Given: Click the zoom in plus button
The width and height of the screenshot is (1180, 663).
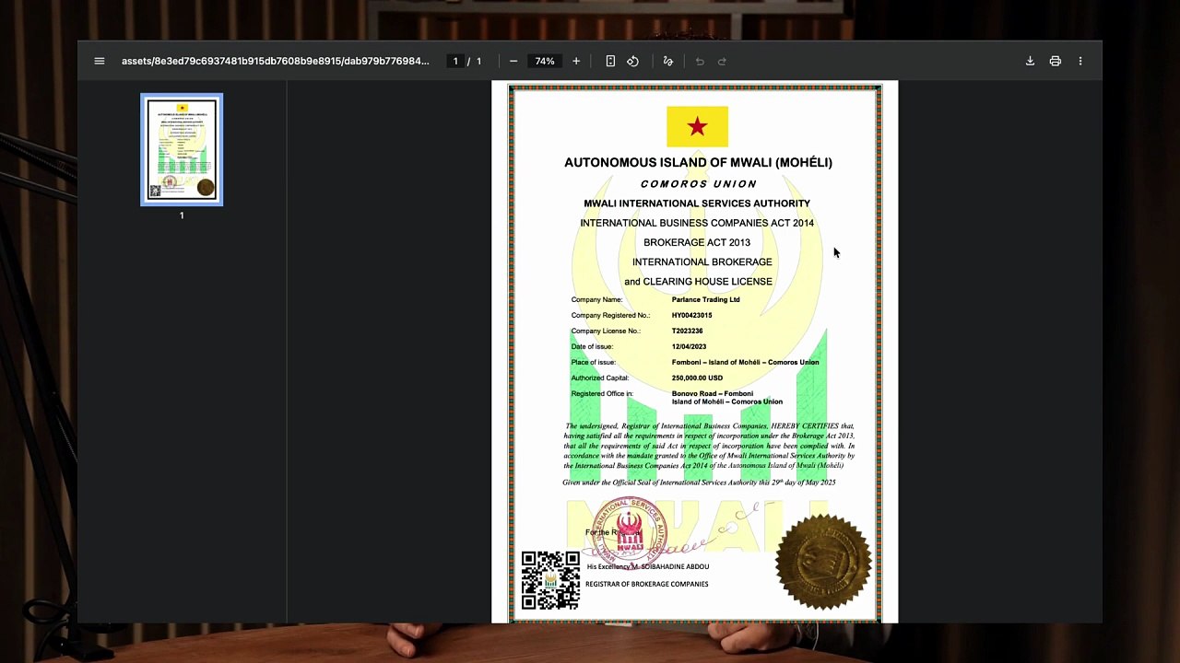Looking at the screenshot, I should (576, 62).
